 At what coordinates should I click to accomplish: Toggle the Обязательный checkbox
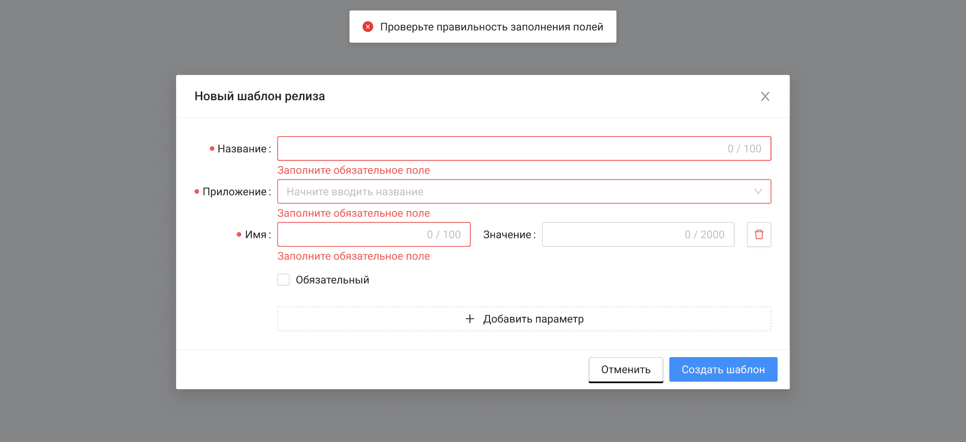tap(283, 280)
